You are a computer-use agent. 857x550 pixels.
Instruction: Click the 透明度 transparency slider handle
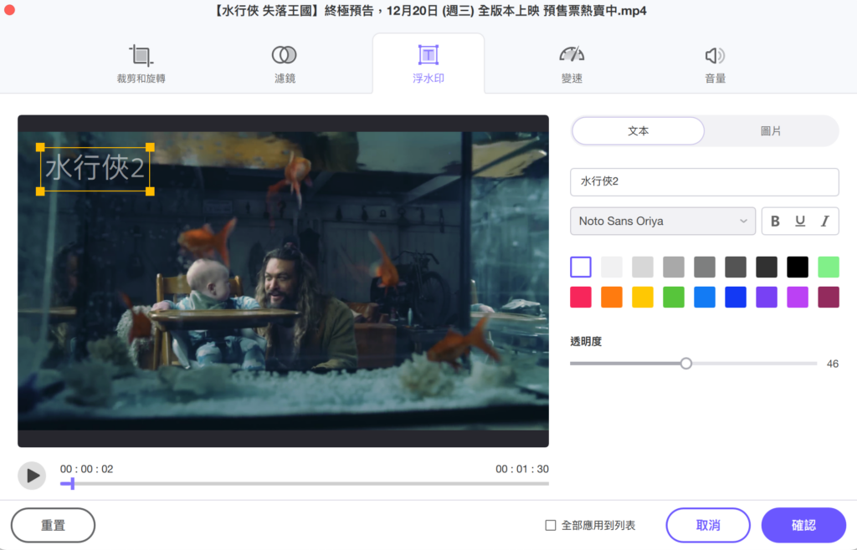(x=686, y=364)
